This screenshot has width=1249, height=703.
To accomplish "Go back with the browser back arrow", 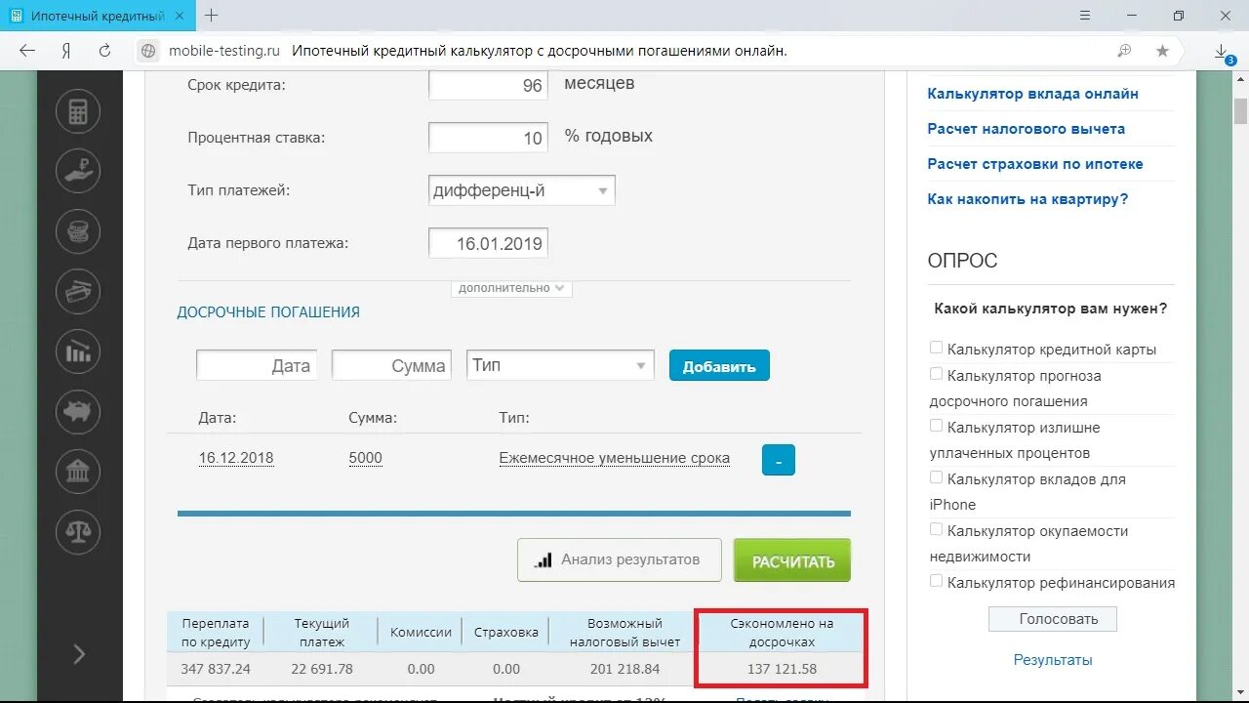I will (x=27, y=51).
